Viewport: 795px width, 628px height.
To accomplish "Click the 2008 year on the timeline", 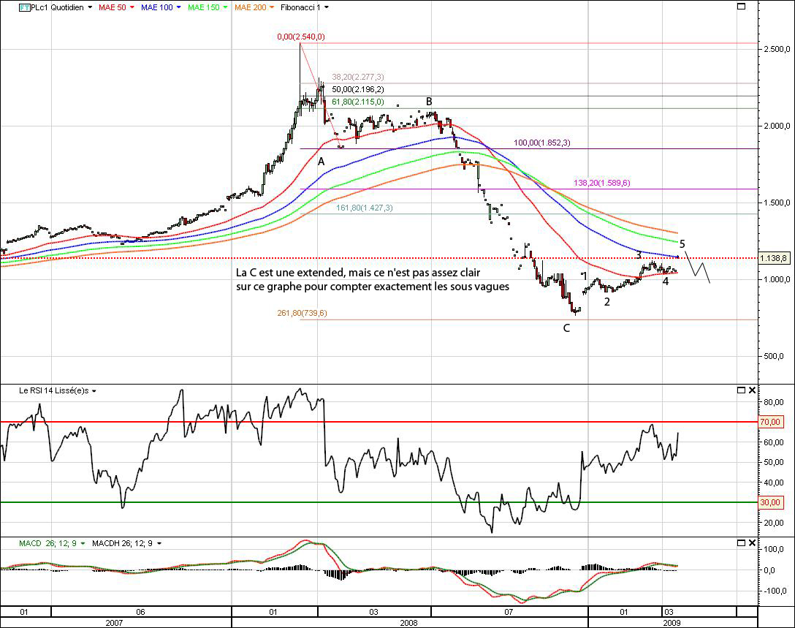I will tap(409, 623).
